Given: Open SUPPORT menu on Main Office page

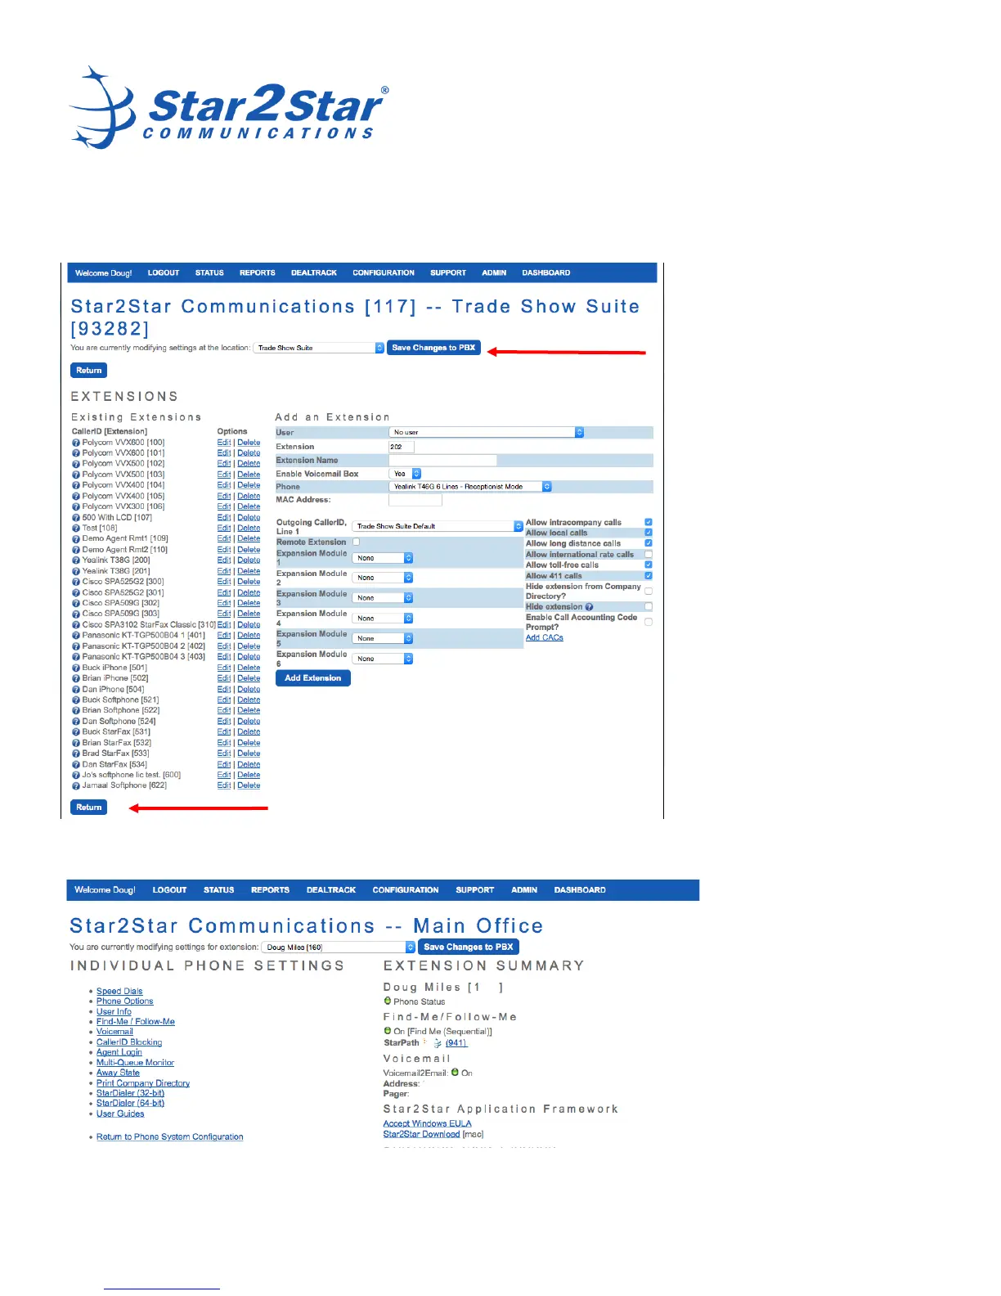Looking at the screenshot, I should click(475, 890).
